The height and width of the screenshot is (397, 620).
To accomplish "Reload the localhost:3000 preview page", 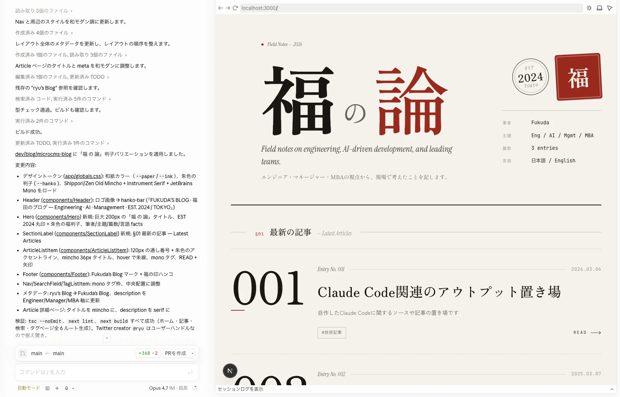I will (235, 8).
